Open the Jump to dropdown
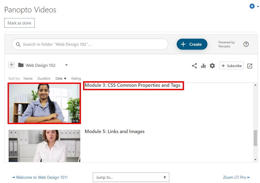 point(131,177)
